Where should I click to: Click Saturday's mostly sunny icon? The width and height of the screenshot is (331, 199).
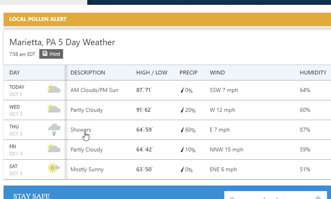[x=54, y=168]
